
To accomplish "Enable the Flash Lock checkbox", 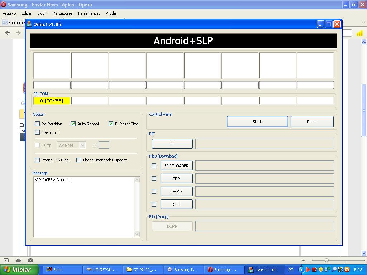I will coord(37,132).
